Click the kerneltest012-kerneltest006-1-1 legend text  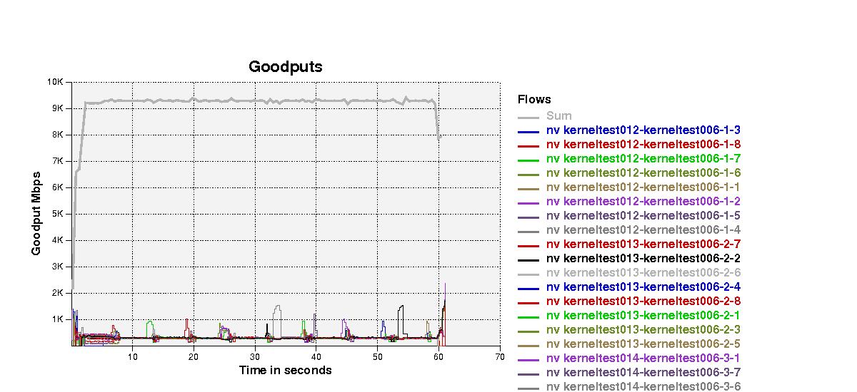pos(643,187)
